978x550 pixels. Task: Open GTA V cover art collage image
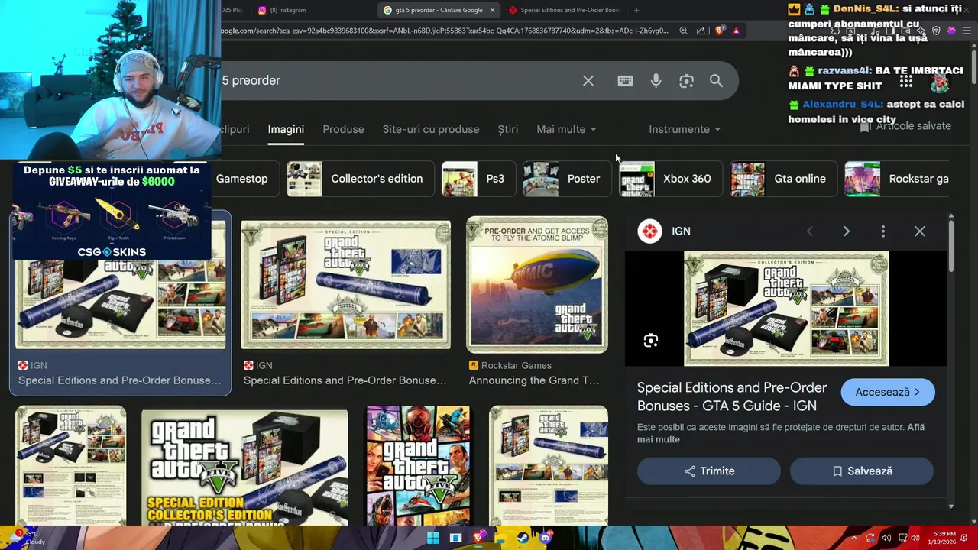click(418, 465)
